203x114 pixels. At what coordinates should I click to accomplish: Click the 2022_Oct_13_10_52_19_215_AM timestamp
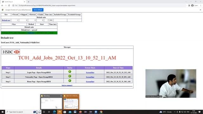(x=118, y=73)
